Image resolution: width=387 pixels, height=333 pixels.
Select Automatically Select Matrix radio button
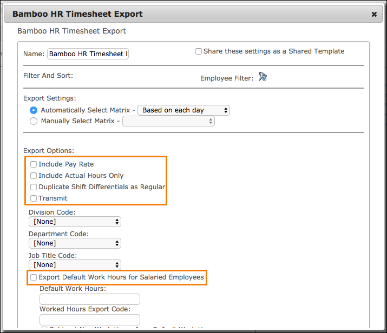[x=34, y=110]
